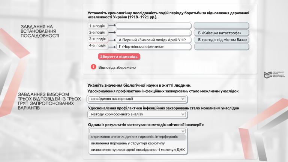Image resolution: width=288 pixels, height=162 pixels.
Task: Click label '3-я подія'
Action: 97,39
